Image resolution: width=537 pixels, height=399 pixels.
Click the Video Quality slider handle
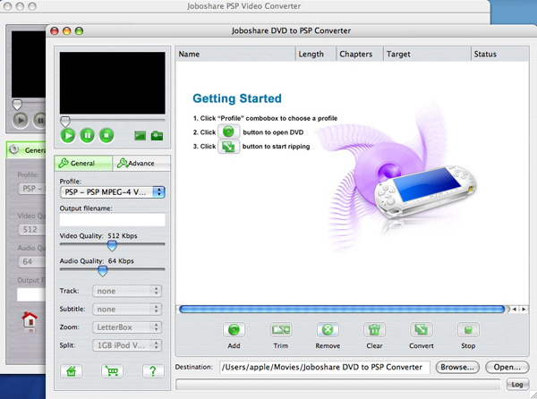[112, 244]
